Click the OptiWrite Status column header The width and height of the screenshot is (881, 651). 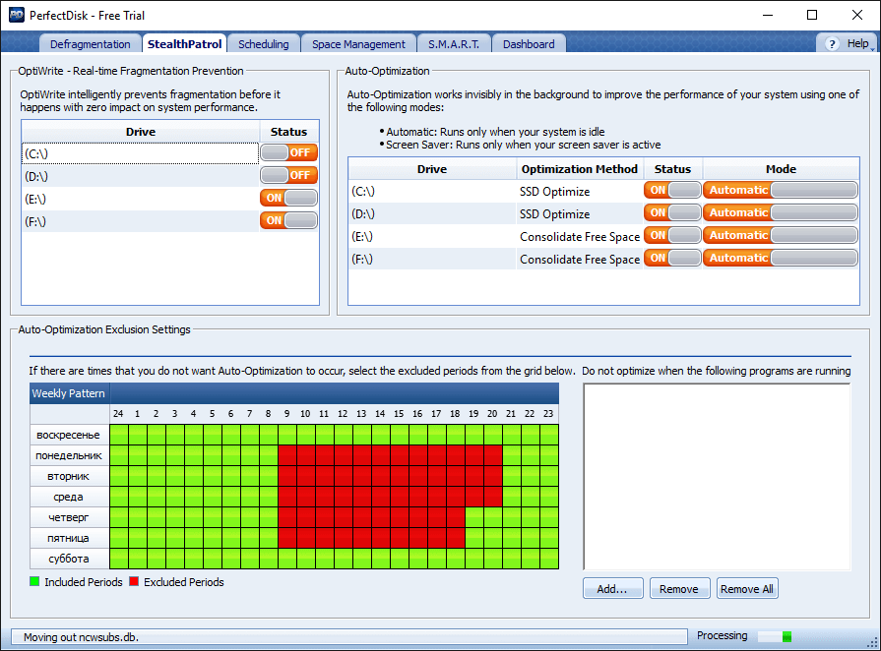[x=288, y=132]
